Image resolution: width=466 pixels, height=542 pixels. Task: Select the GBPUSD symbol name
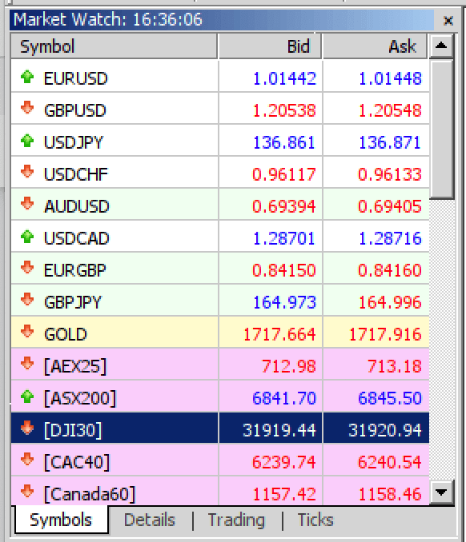tap(74, 110)
